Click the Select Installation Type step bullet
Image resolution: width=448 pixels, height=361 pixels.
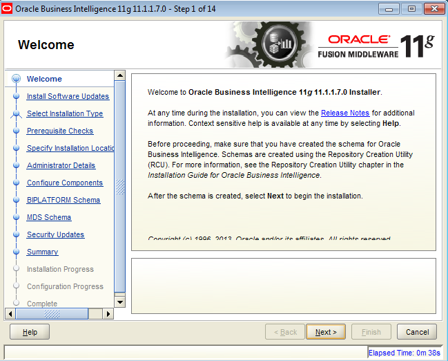[17, 113]
